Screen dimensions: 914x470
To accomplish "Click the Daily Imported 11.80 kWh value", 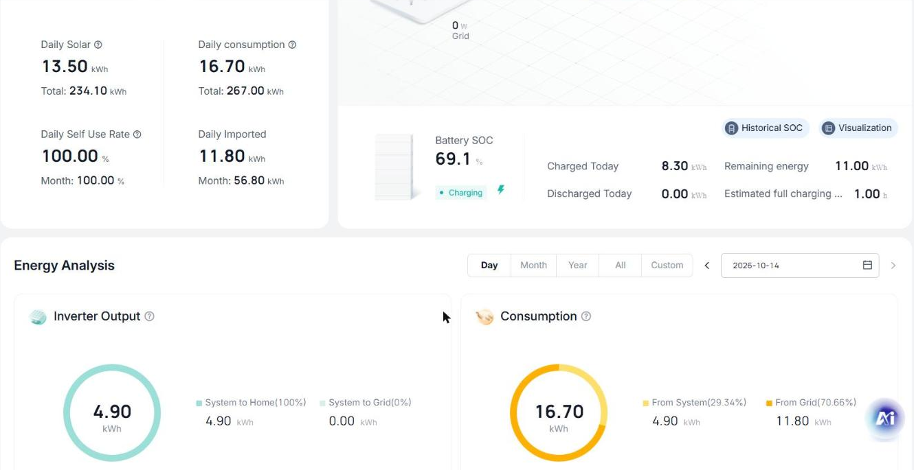I will (232, 156).
